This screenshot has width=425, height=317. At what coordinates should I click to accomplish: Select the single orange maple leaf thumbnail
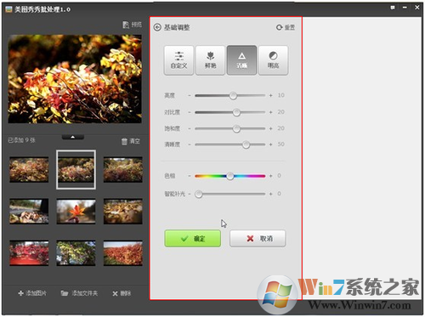76,212
